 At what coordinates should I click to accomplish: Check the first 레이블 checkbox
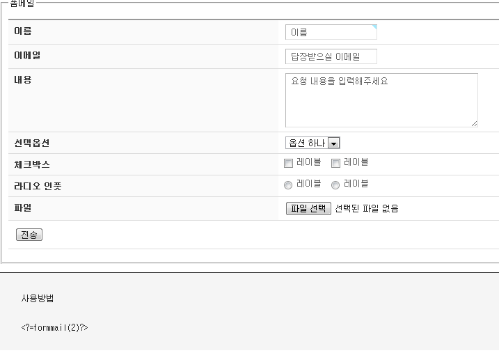tap(289, 164)
